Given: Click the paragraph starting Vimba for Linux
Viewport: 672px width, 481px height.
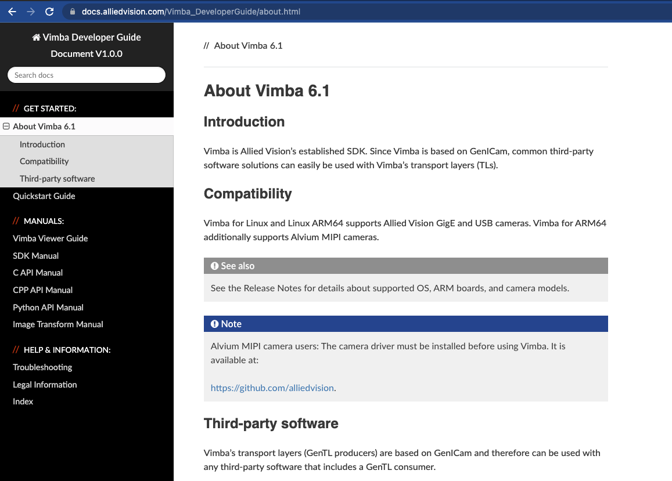Looking at the screenshot, I should [405, 230].
